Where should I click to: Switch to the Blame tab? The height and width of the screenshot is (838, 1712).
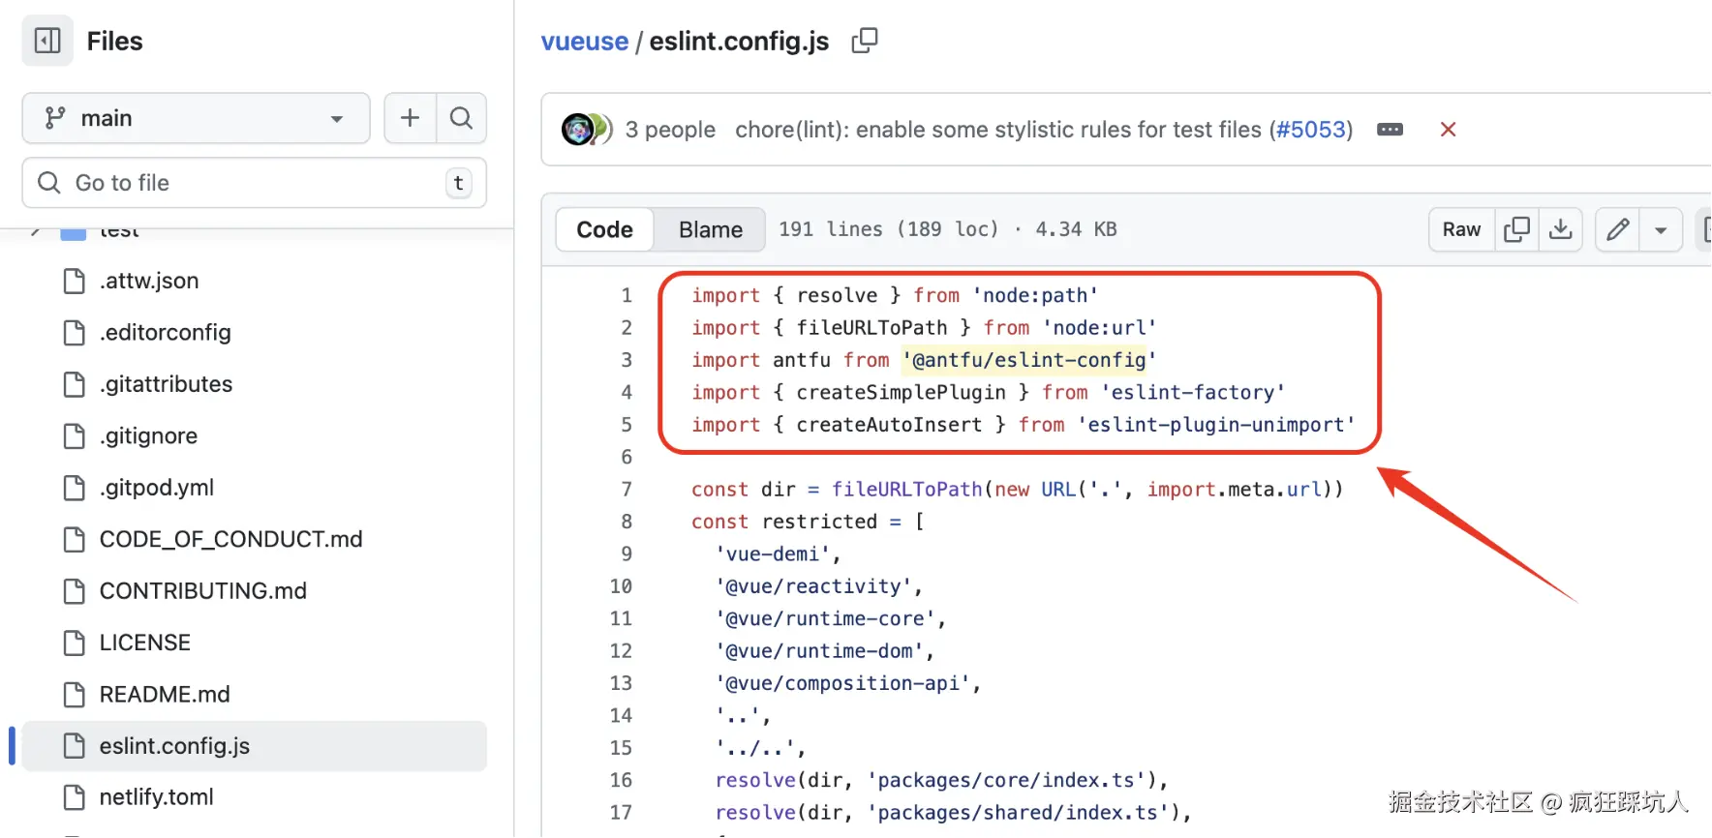[x=710, y=229]
